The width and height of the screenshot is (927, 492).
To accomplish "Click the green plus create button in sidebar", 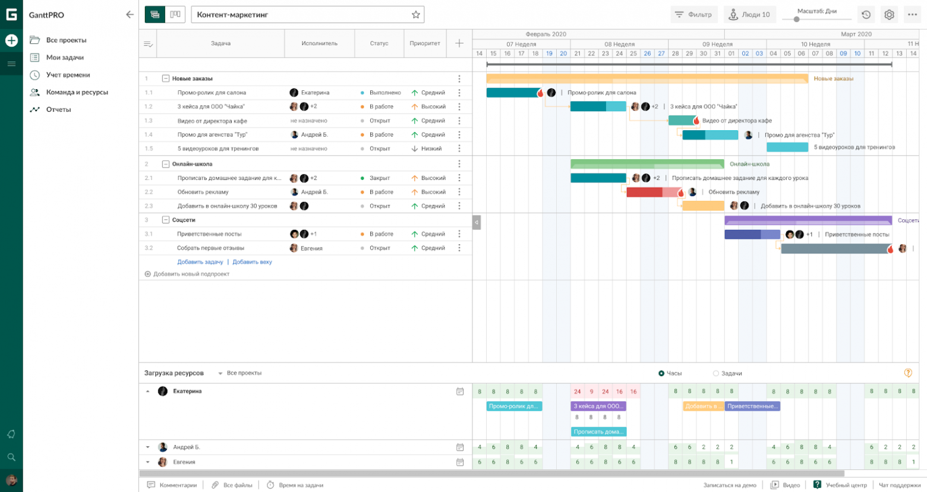I will pyautogui.click(x=11, y=40).
